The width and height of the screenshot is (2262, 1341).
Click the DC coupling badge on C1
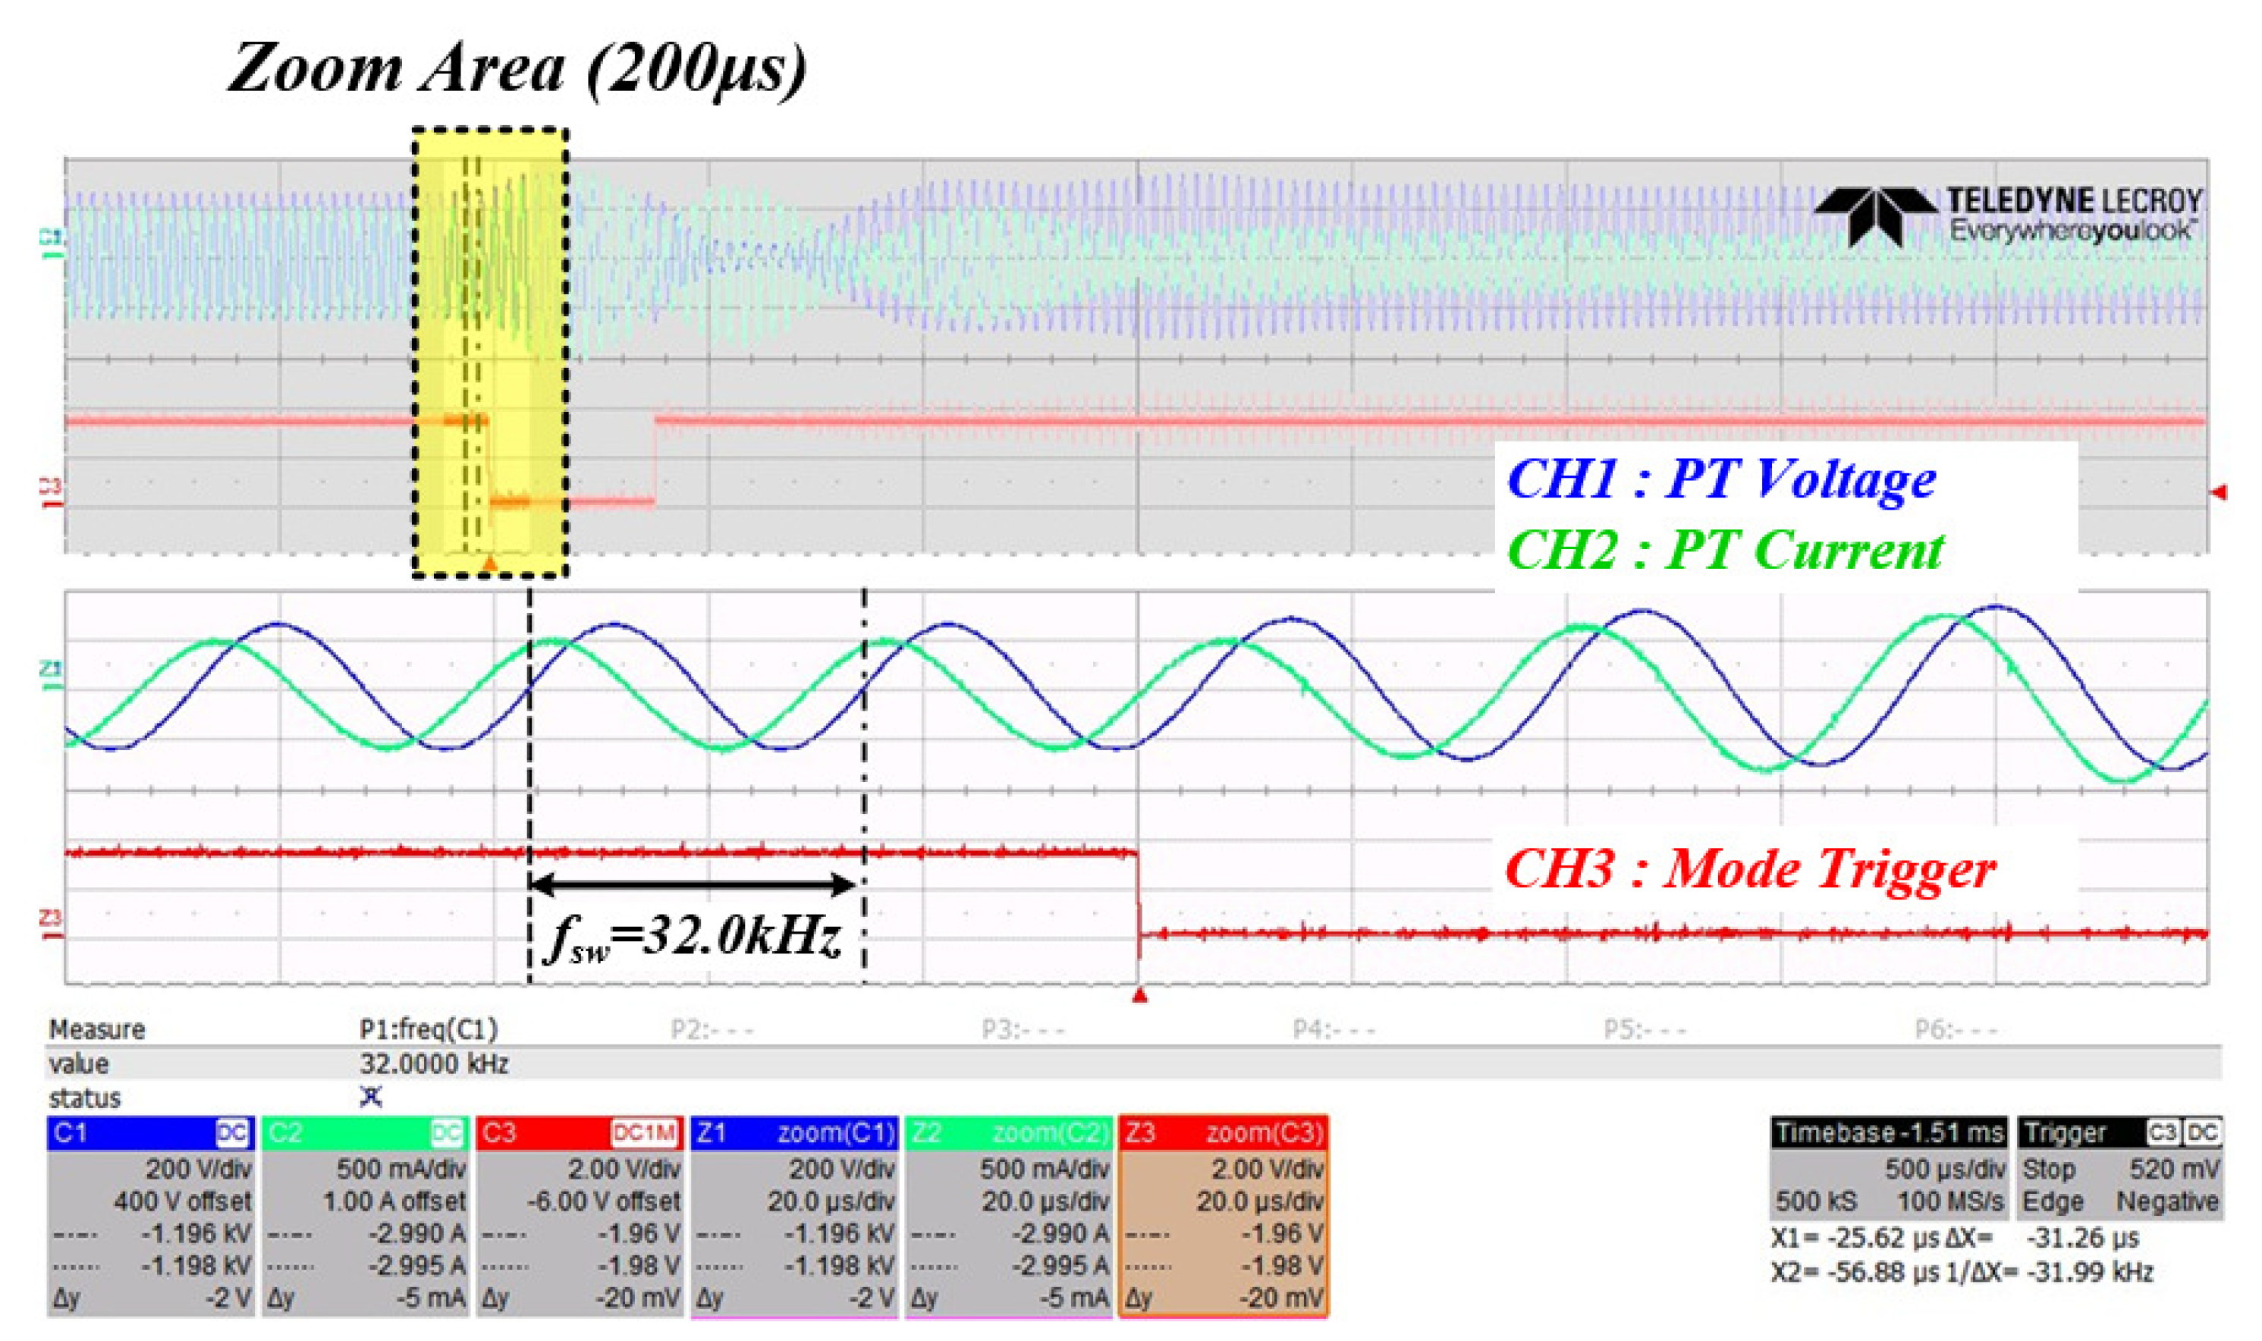coord(231,1133)
